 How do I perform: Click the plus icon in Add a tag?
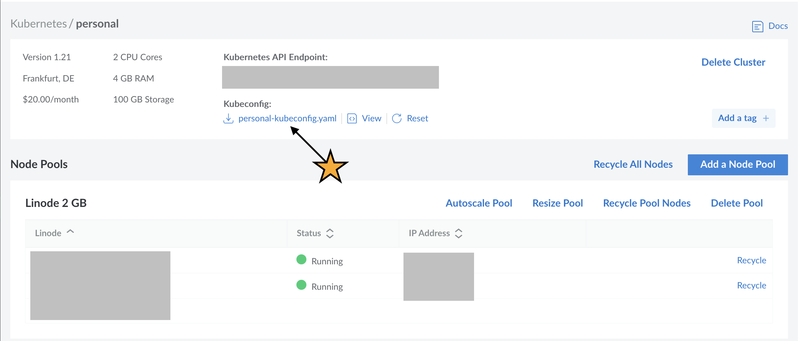(766, 118)
